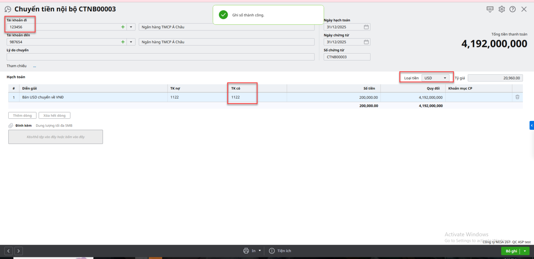Click the keyboard shortcuts icon in header
Viewport: 534px width, 259px height.
[490, 9]
